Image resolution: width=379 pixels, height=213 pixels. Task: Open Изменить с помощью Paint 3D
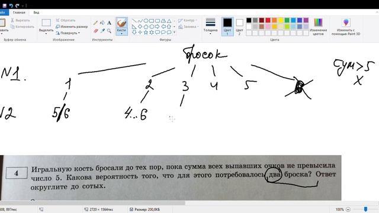point(346,27)
